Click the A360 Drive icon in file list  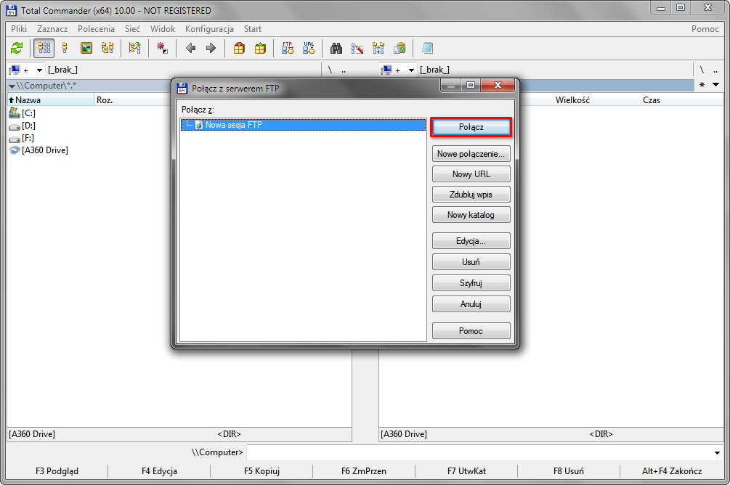15,150
